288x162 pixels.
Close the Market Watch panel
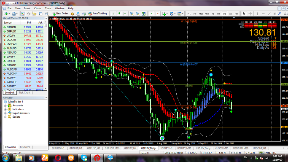click(46, 19)
